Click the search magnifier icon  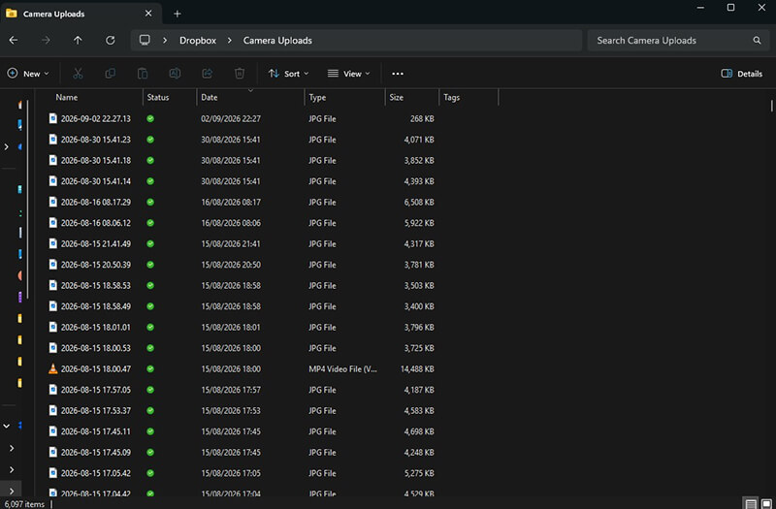[757, 41]
